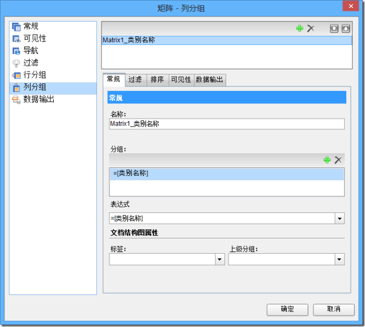The image size is (365, 327).
Task: Delete the selected column group with X icon
Action: click(311, 28)
